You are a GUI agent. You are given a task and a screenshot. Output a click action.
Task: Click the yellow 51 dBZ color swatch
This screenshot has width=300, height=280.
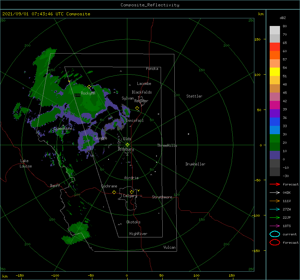point(275,72)
